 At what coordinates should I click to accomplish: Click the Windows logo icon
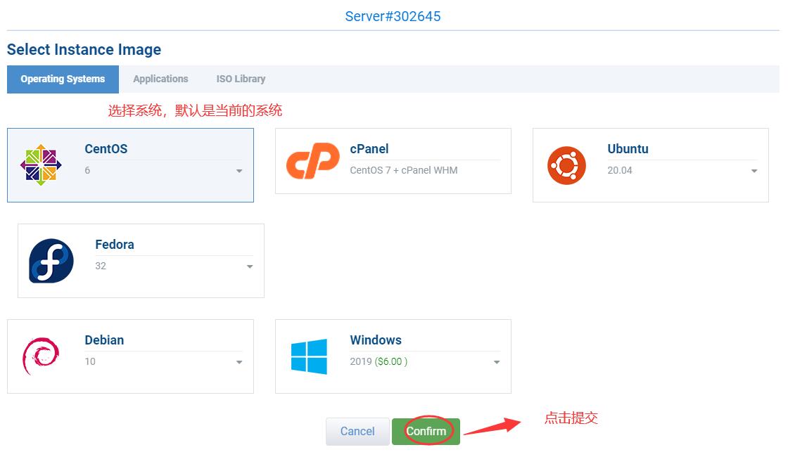pyautogui.click(x=309, y=356)
